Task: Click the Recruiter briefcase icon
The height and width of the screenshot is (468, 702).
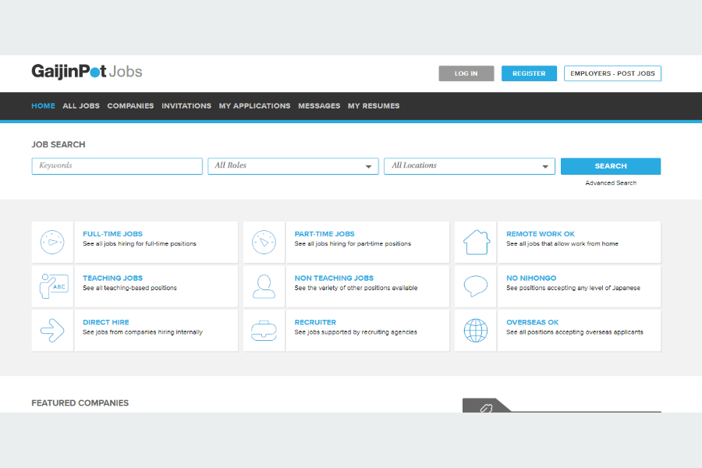Action: point(264,331)
